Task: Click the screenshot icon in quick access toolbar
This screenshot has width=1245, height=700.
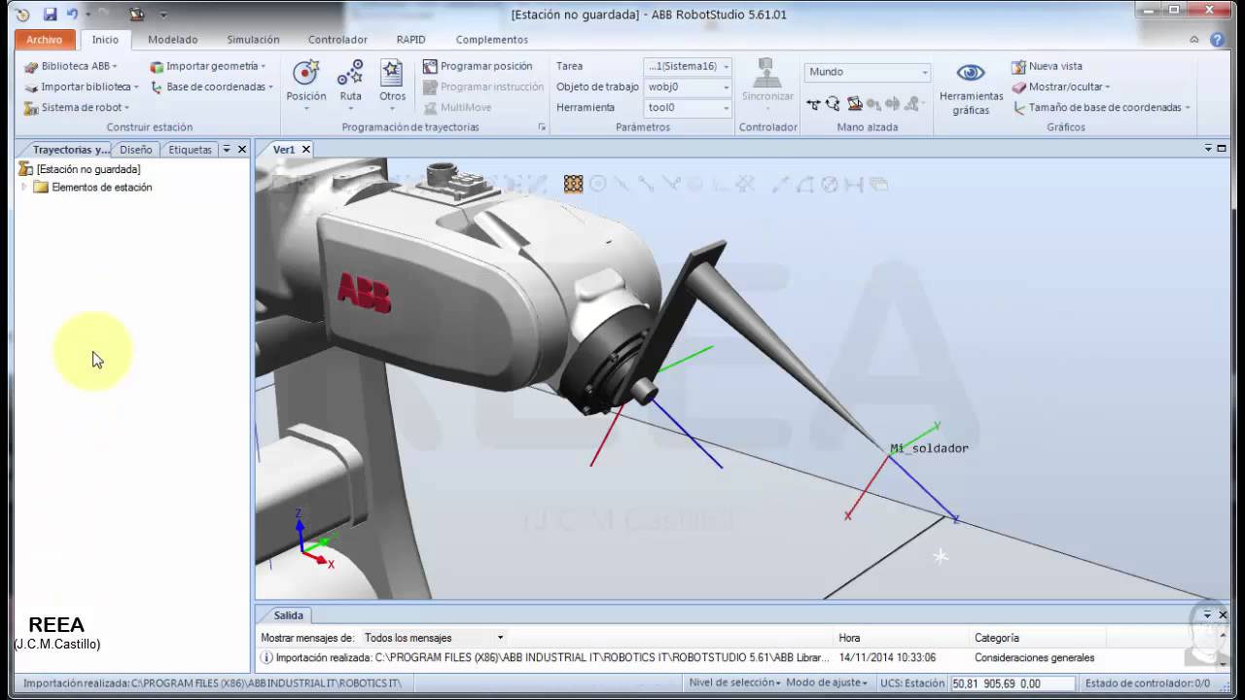Action: (x=137, y=15)
